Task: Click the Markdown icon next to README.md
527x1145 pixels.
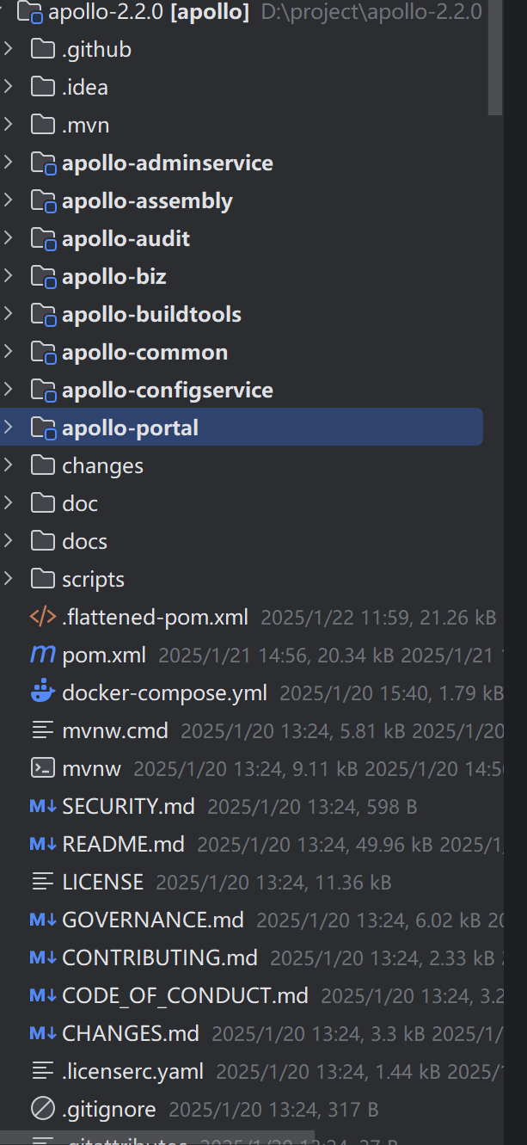Action: coord(41,844)
